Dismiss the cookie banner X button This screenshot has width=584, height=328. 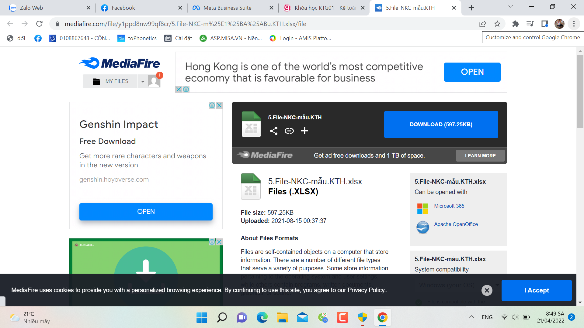click(x=487, y=290)
